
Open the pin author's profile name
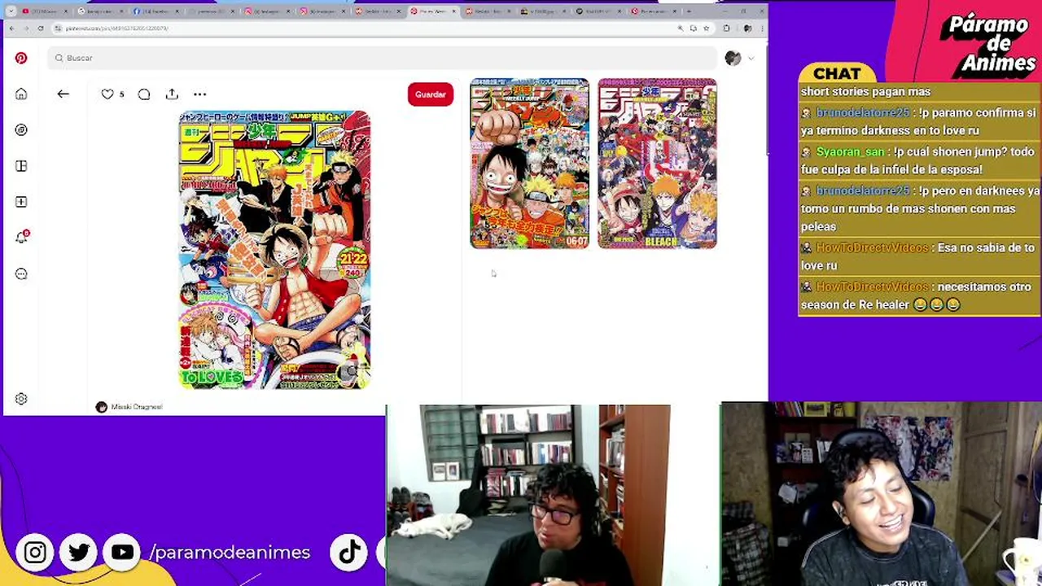(x=137, y=407)
